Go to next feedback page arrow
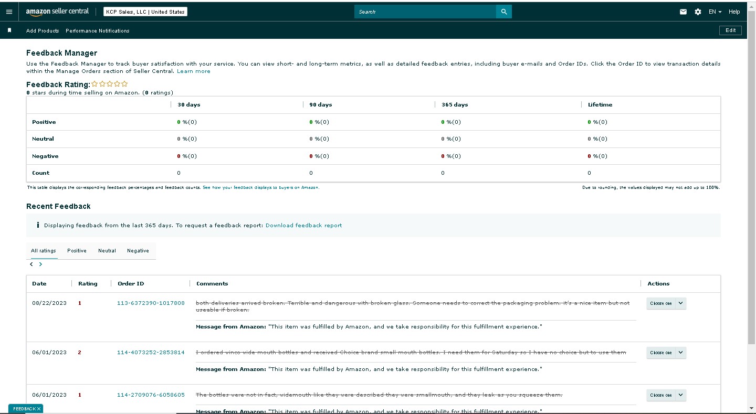The width and height of the screenshot is (756, 414). pyautogui.click(x=40, y=264)
